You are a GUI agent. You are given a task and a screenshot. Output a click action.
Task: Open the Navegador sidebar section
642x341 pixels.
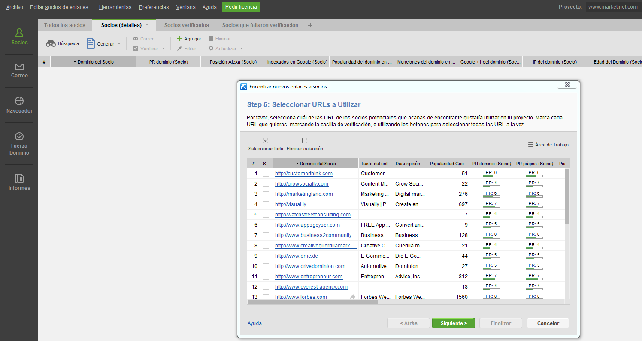coord(19,105)
